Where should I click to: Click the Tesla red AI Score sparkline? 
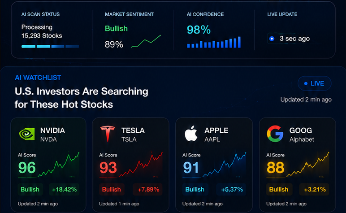(x=141, y=165)
